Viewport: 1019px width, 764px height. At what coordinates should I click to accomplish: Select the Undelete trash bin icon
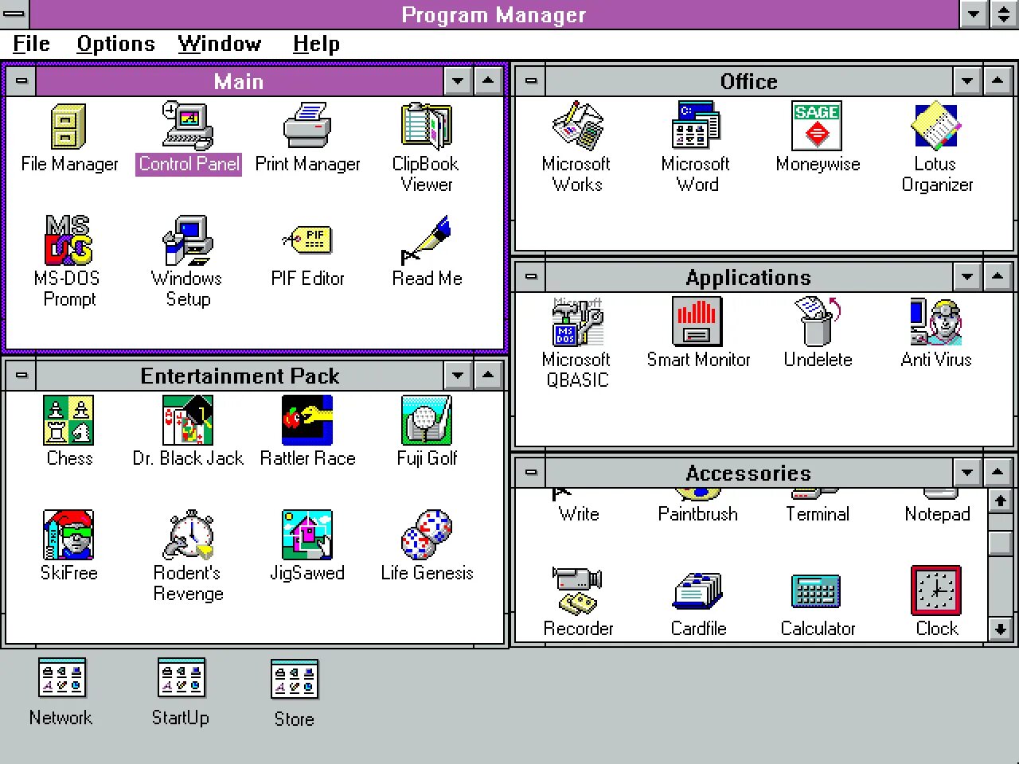pyautogui.click(x=817, y=322)
